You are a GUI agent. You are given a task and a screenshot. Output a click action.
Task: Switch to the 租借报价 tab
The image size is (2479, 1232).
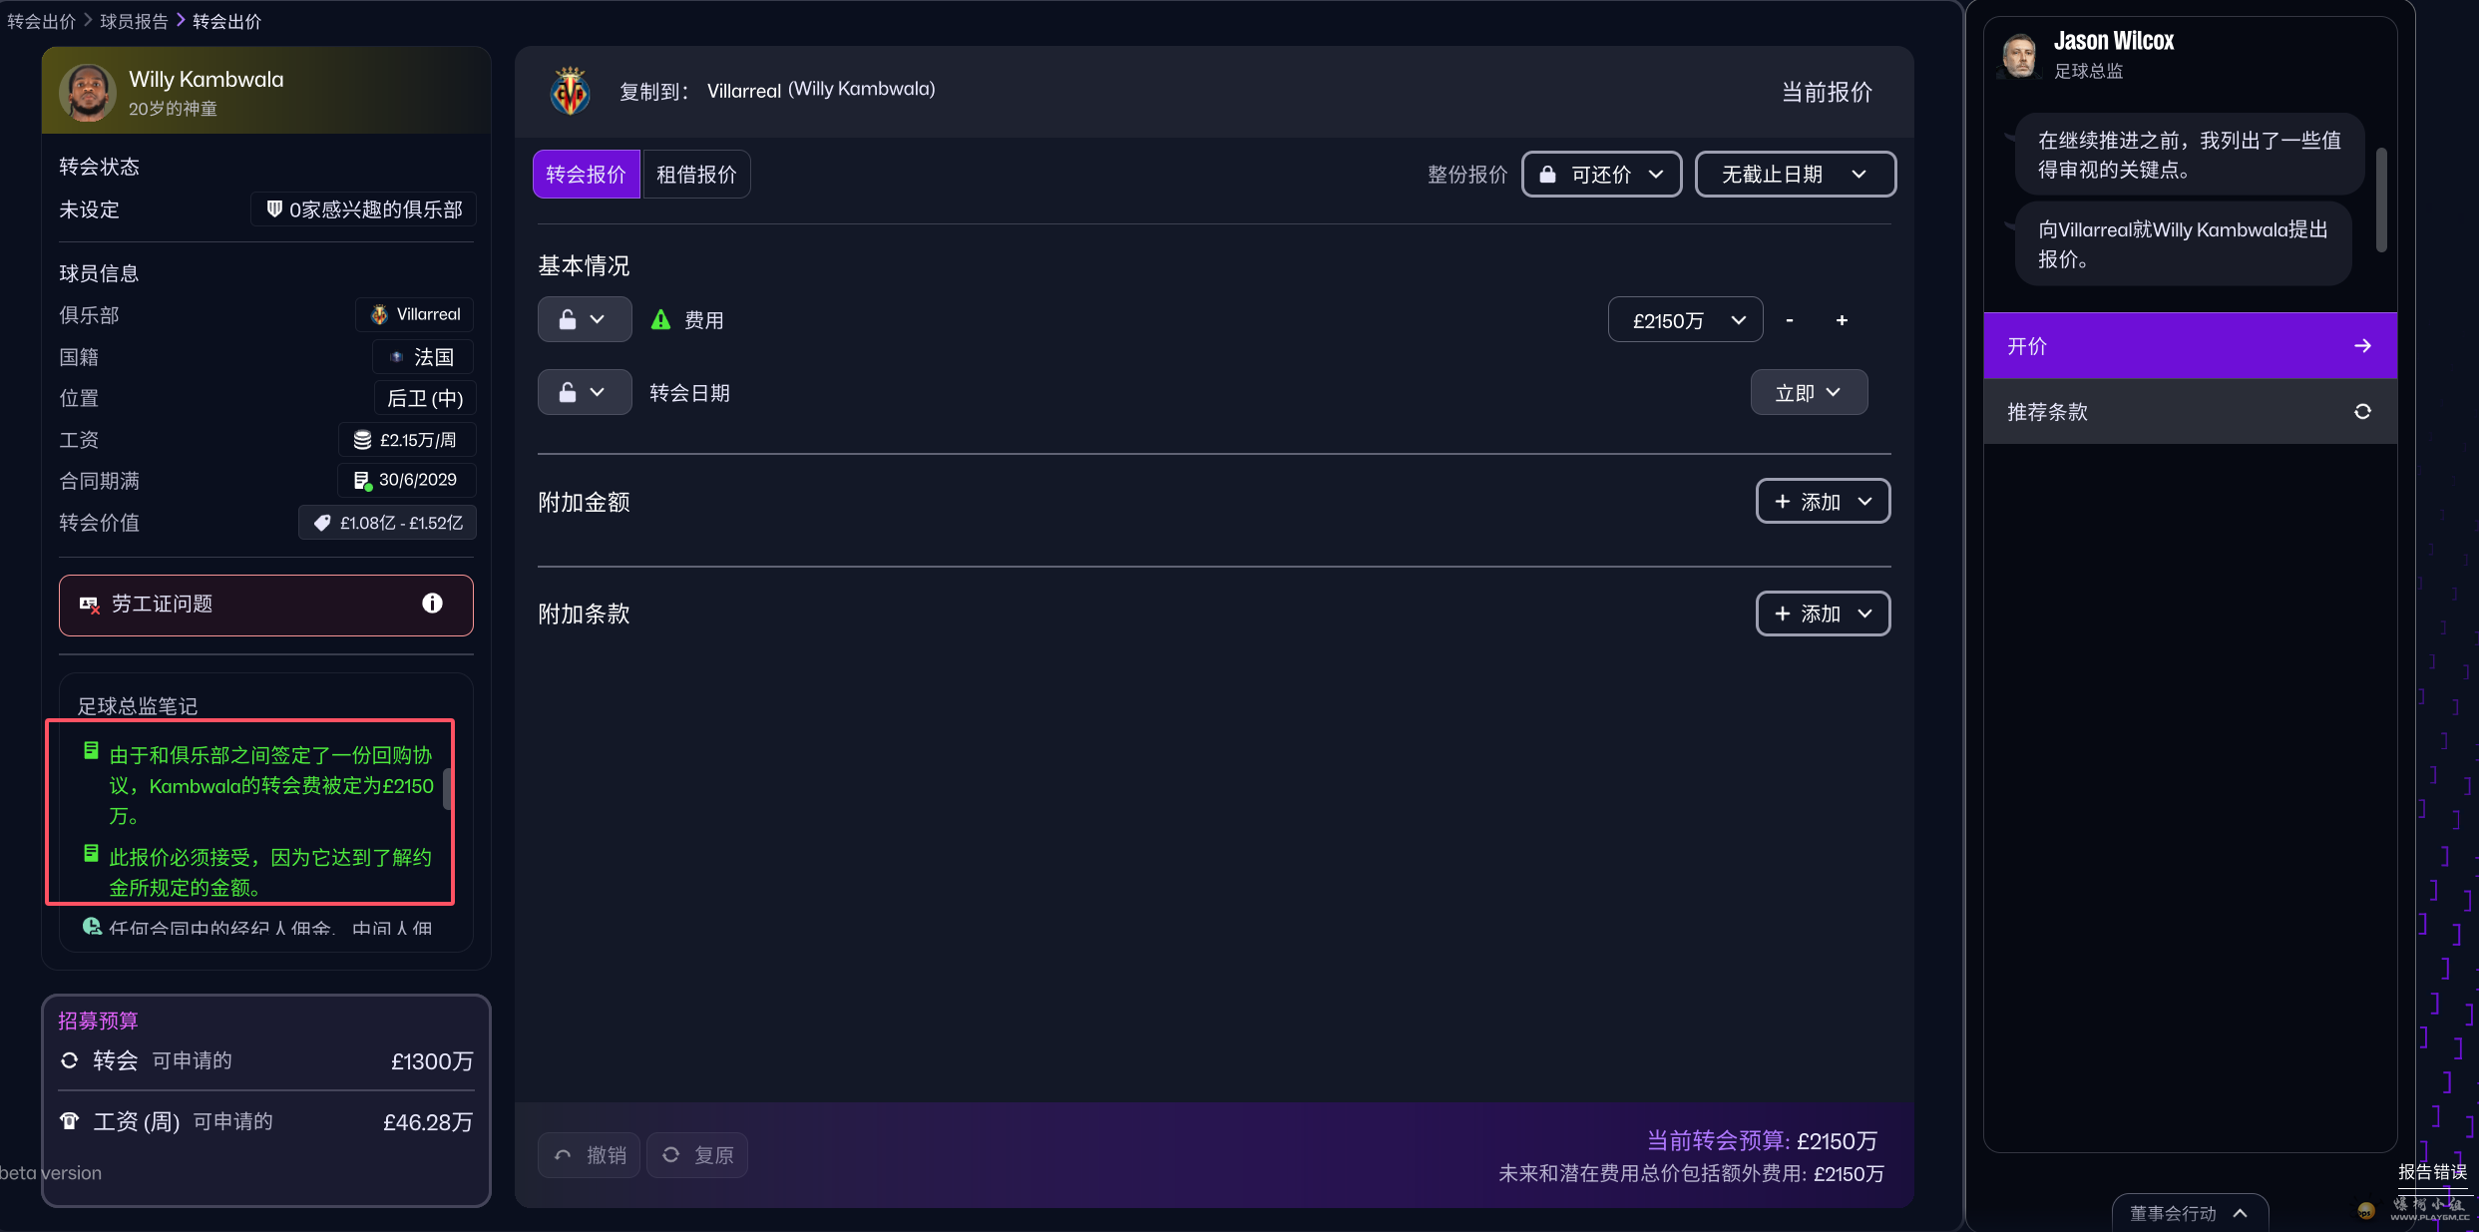[696, 175]
